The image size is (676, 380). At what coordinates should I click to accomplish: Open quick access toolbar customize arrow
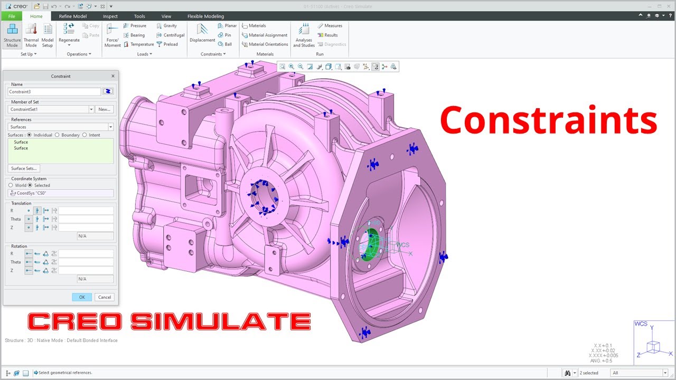111,6
